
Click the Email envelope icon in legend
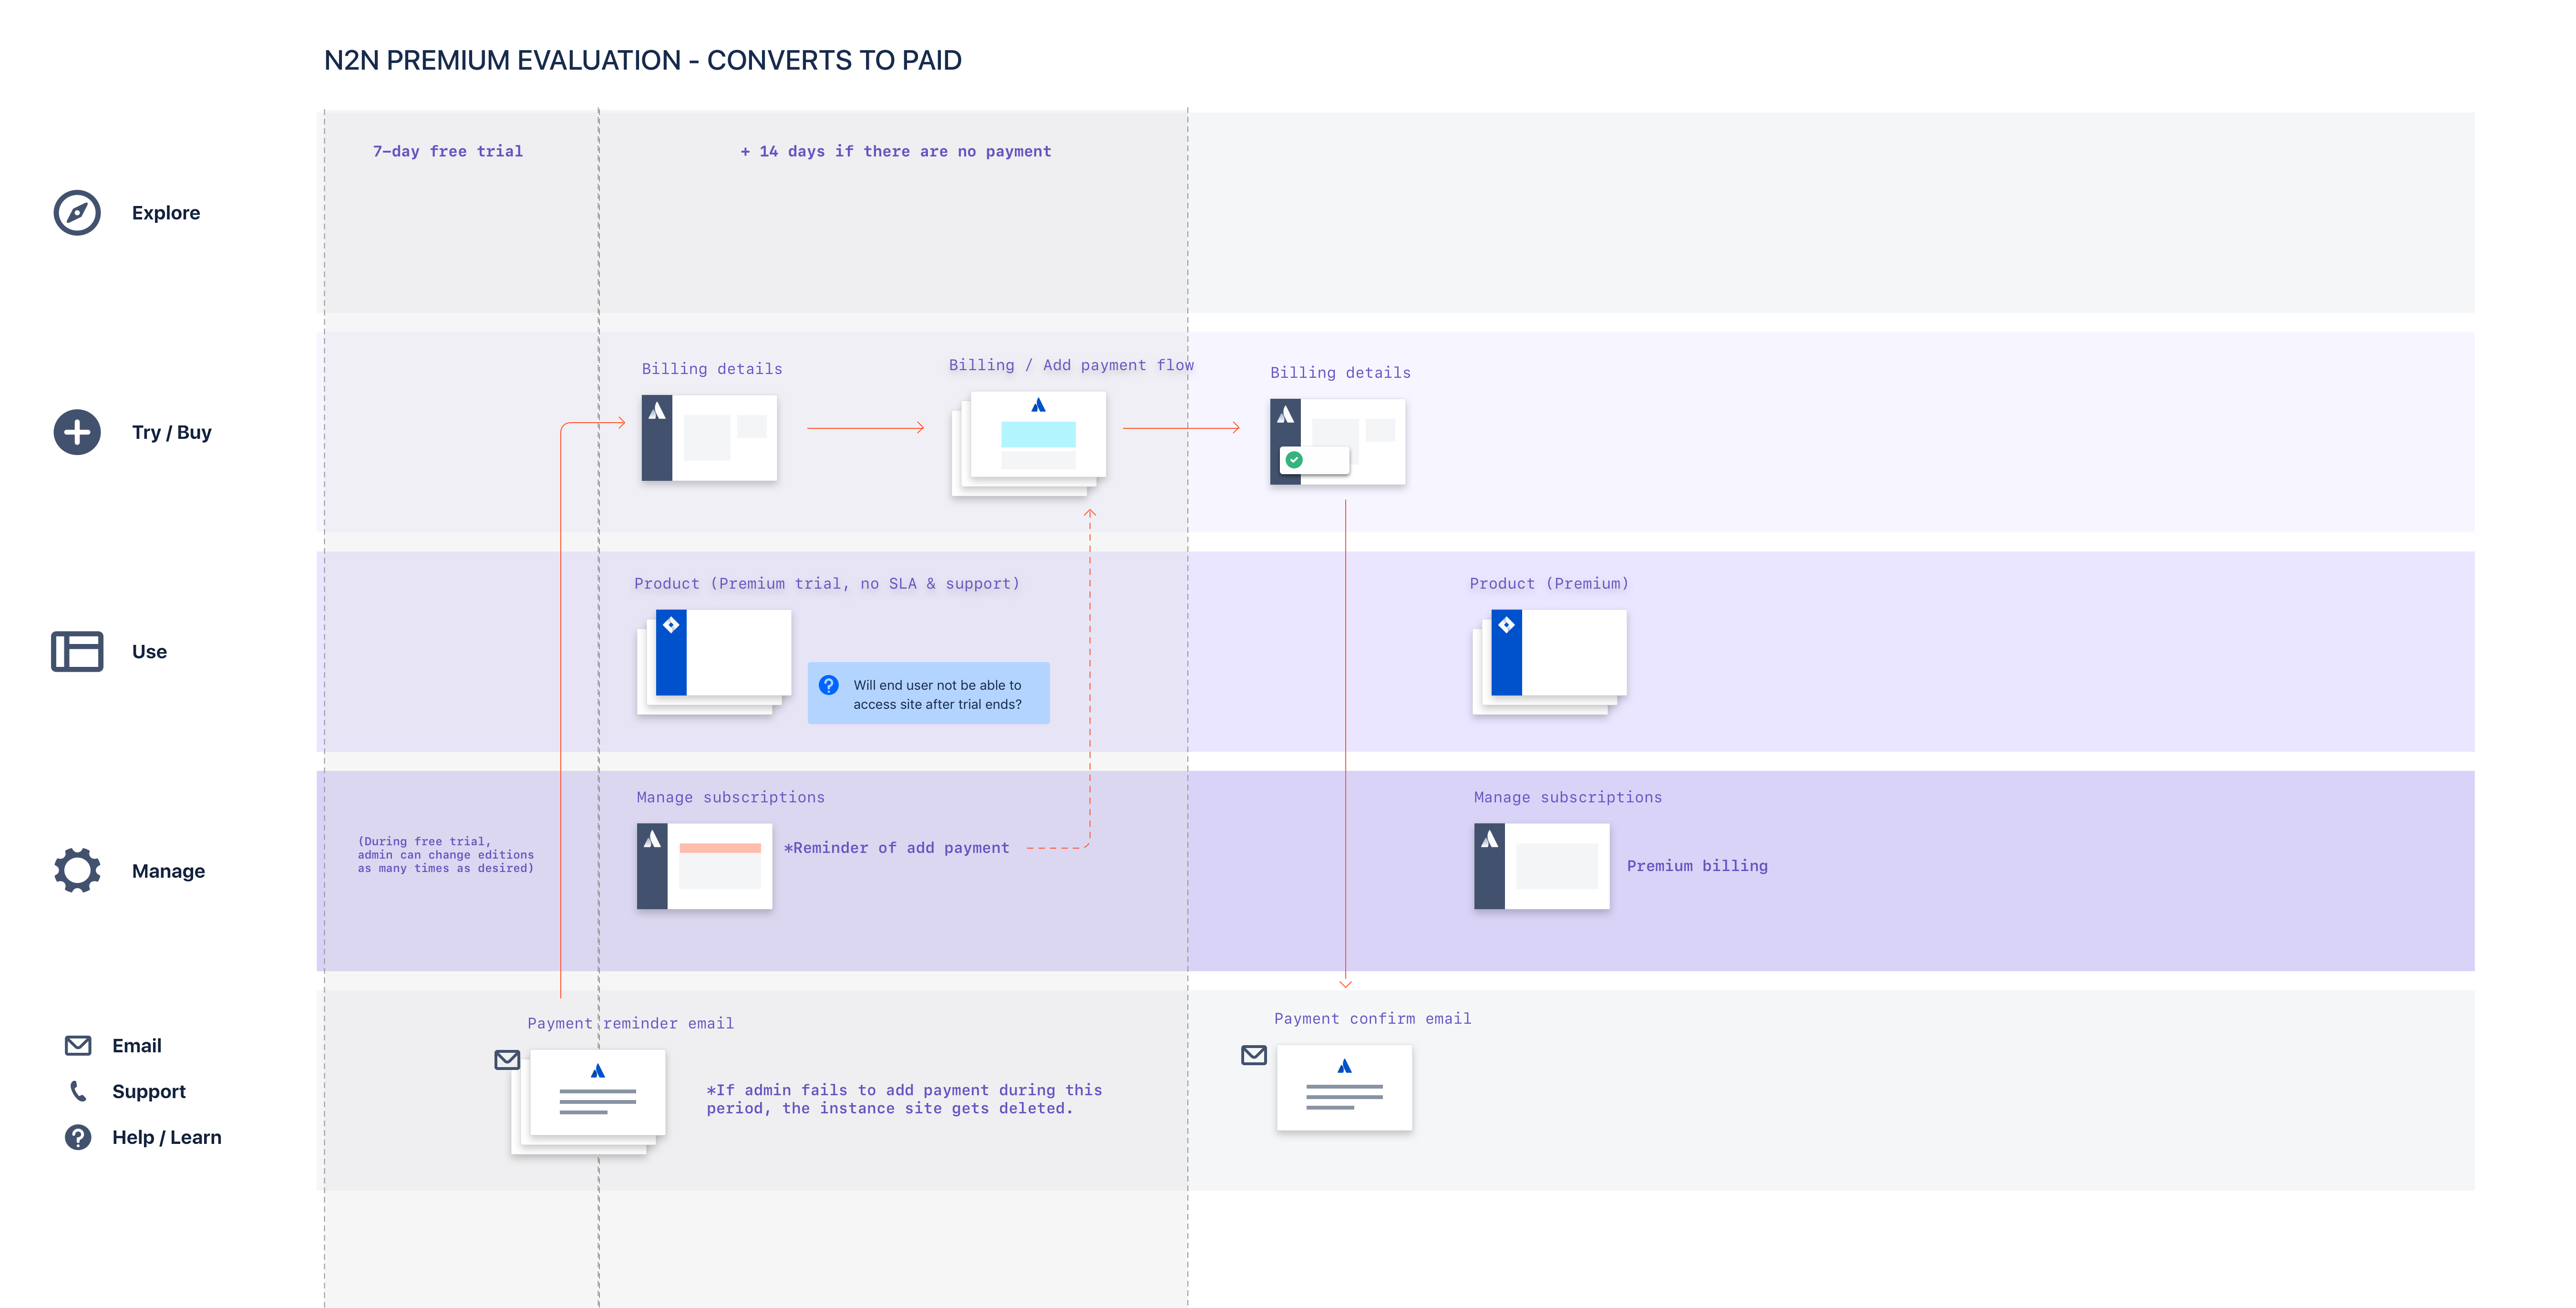click(x=78, y=1045)
